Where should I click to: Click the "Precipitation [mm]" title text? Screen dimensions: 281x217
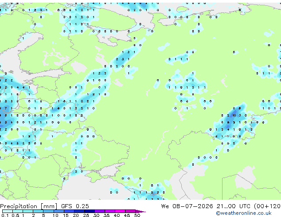(29, 206)
